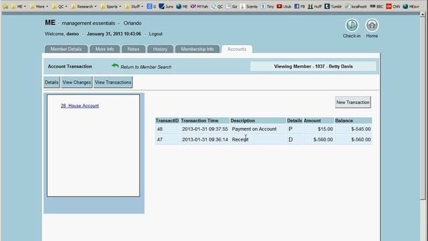
Task: Click Return to Member Search link
Action: tap(146, 67)
